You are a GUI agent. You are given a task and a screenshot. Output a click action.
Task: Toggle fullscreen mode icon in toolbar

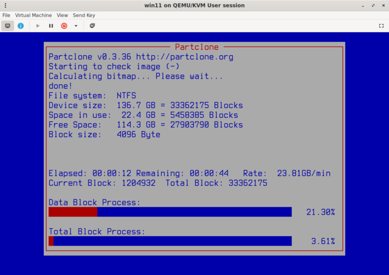tap(381, 26)
